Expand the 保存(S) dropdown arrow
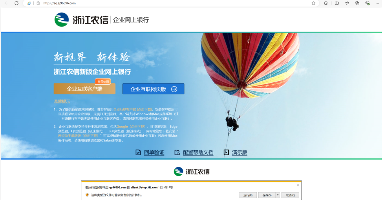This screenshot has width=382, height=200. [278, 195]
